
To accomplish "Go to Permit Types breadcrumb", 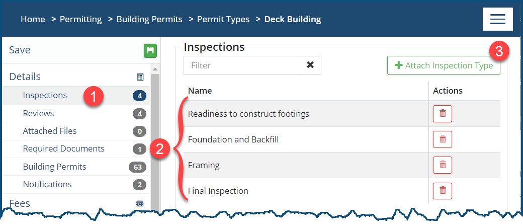I will click(x=223, y=20).
